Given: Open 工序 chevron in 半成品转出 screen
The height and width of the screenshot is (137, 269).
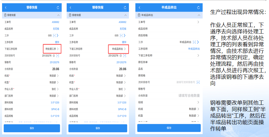Looking at the screenshot, I should 198,42.
